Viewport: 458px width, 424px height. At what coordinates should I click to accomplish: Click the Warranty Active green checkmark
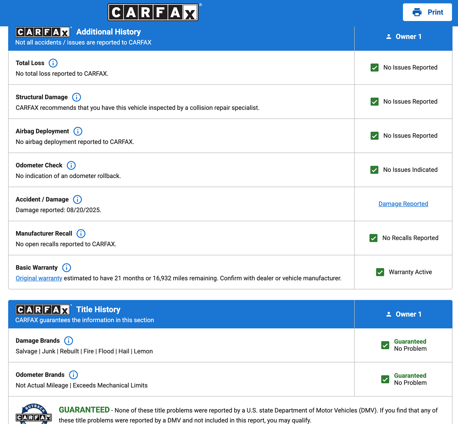(x=380, y=272)
